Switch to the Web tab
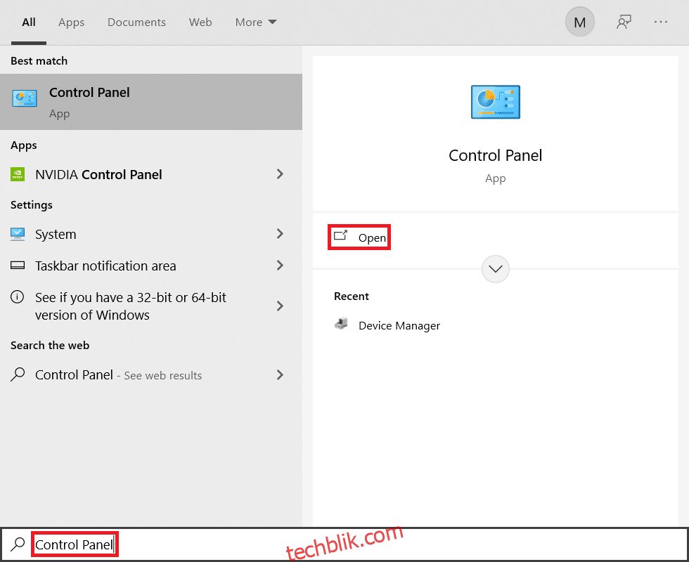 click(x=200, y=22)
